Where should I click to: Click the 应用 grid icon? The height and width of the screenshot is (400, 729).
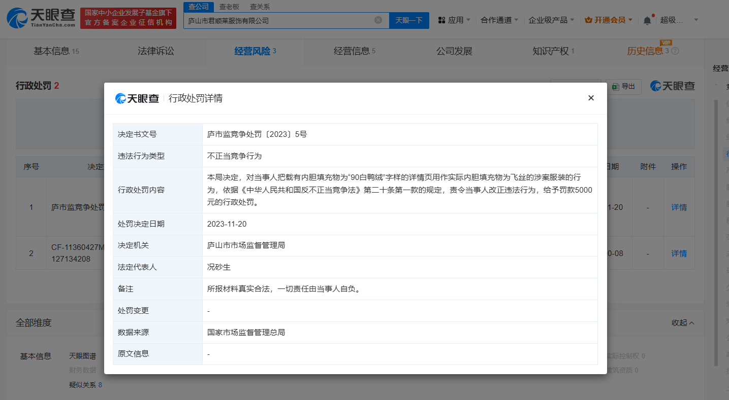tap(441, 20)
